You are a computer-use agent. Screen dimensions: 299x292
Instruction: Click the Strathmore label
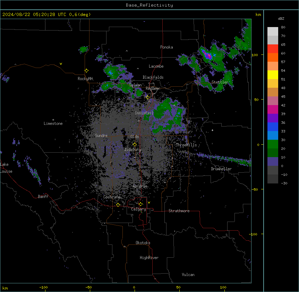[179, 211]
